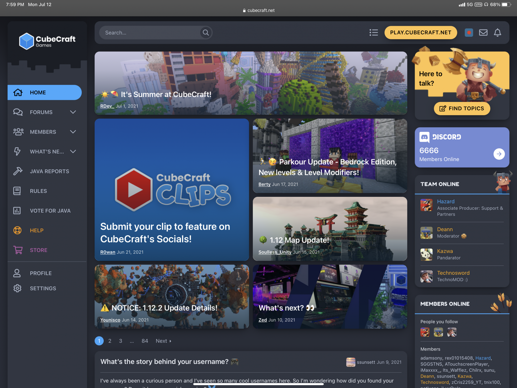
Task: Click the Members people icon
Action: (18, 132)
